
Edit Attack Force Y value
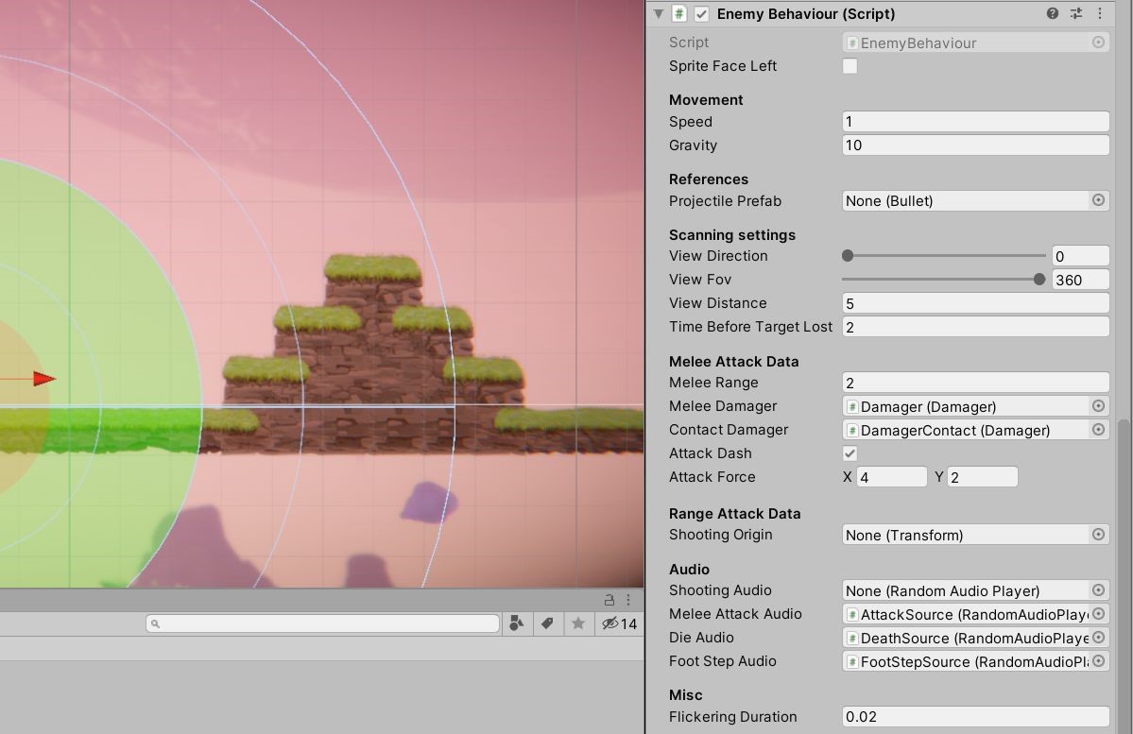(x=983, y=477)
